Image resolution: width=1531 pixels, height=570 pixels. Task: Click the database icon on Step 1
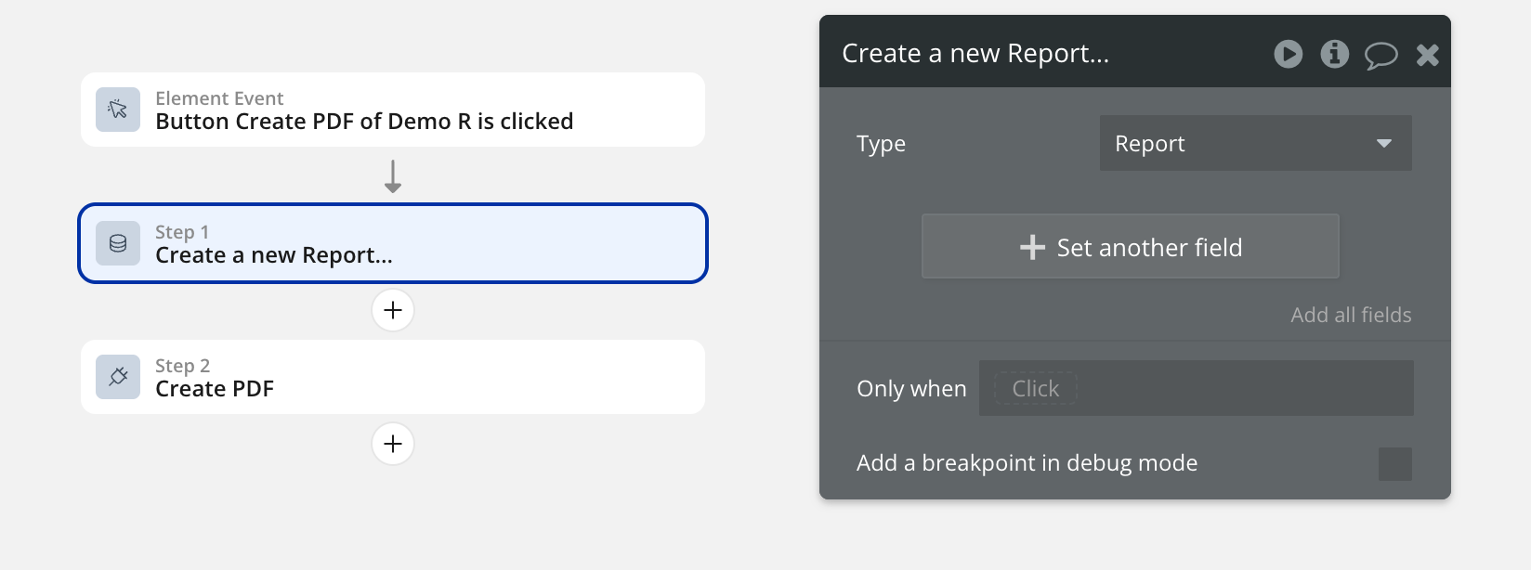118,243
